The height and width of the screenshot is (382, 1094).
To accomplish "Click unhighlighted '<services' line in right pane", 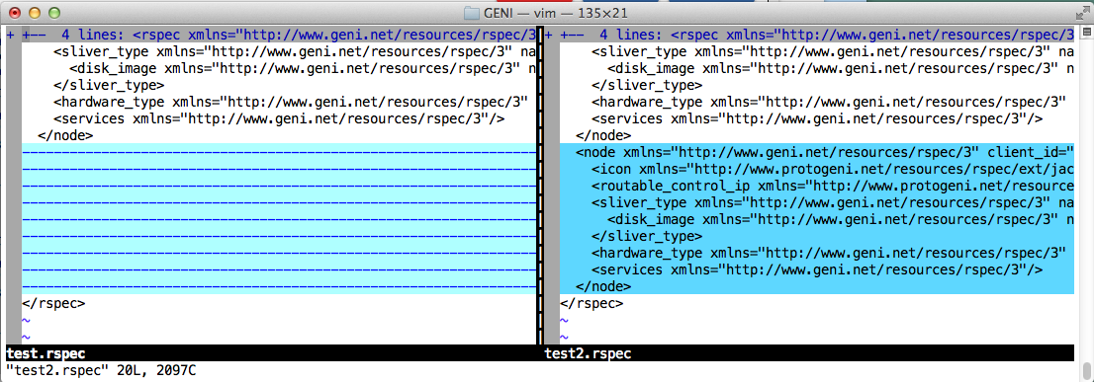I will click(x=817, y=118).
